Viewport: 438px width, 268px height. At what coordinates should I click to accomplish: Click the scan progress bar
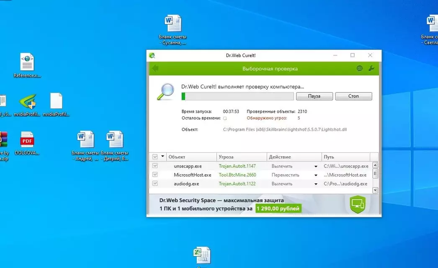(237, 96)
